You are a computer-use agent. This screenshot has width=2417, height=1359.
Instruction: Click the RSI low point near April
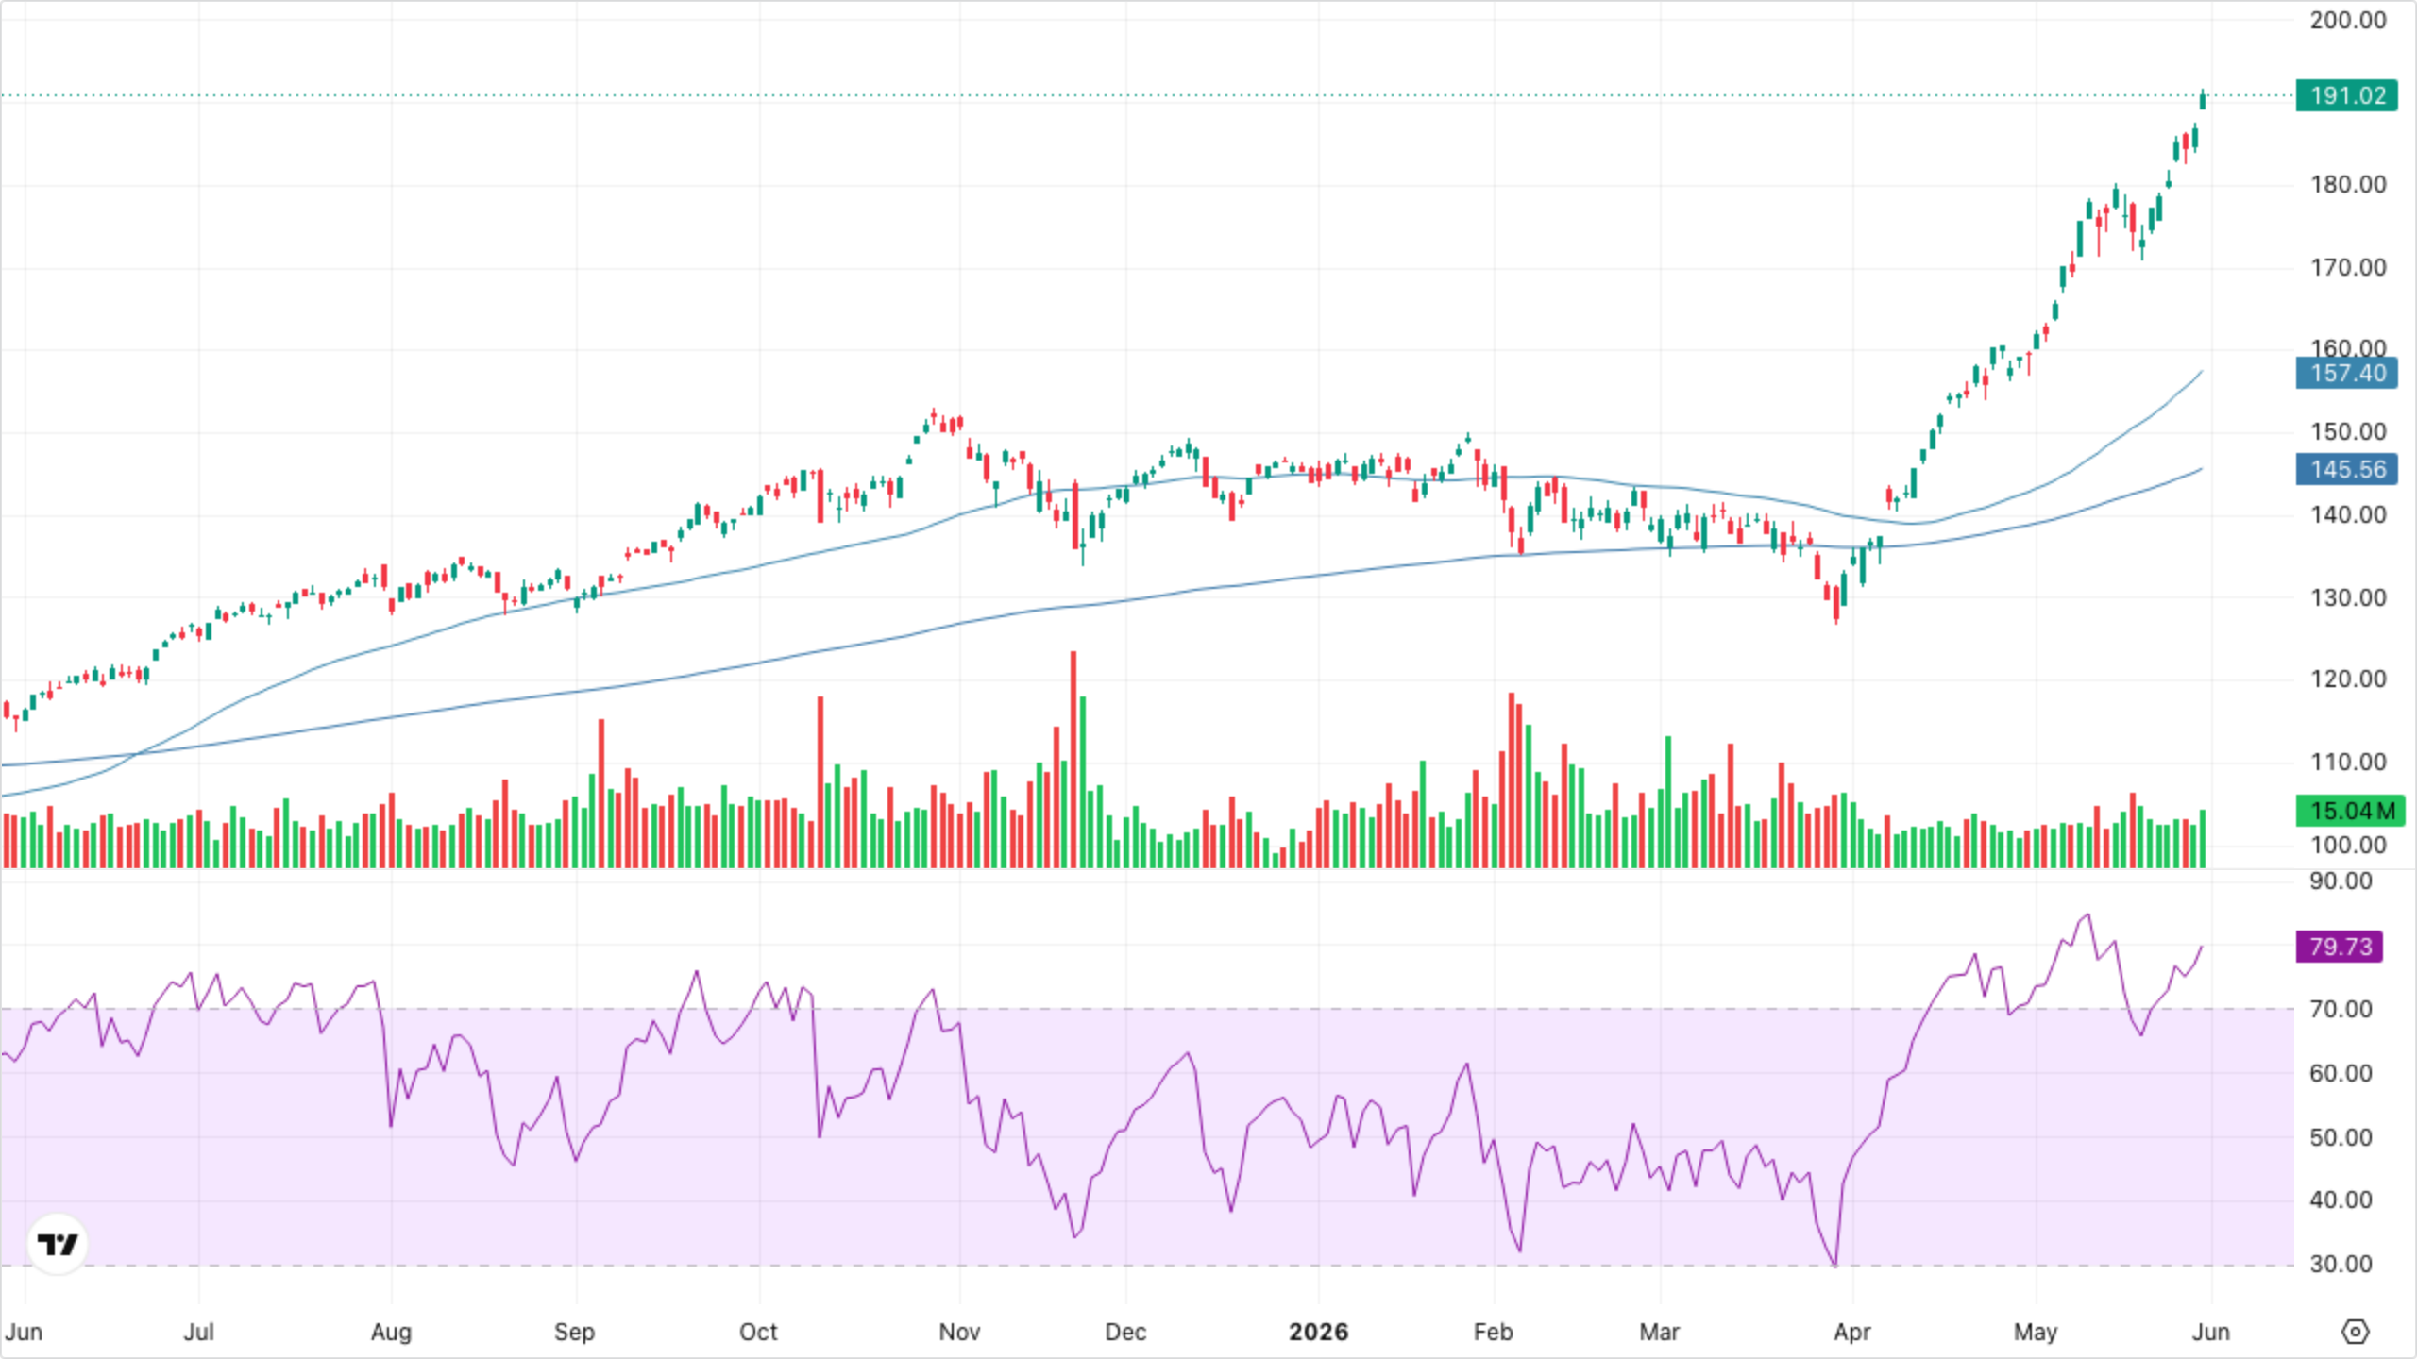(1834, 1263)
